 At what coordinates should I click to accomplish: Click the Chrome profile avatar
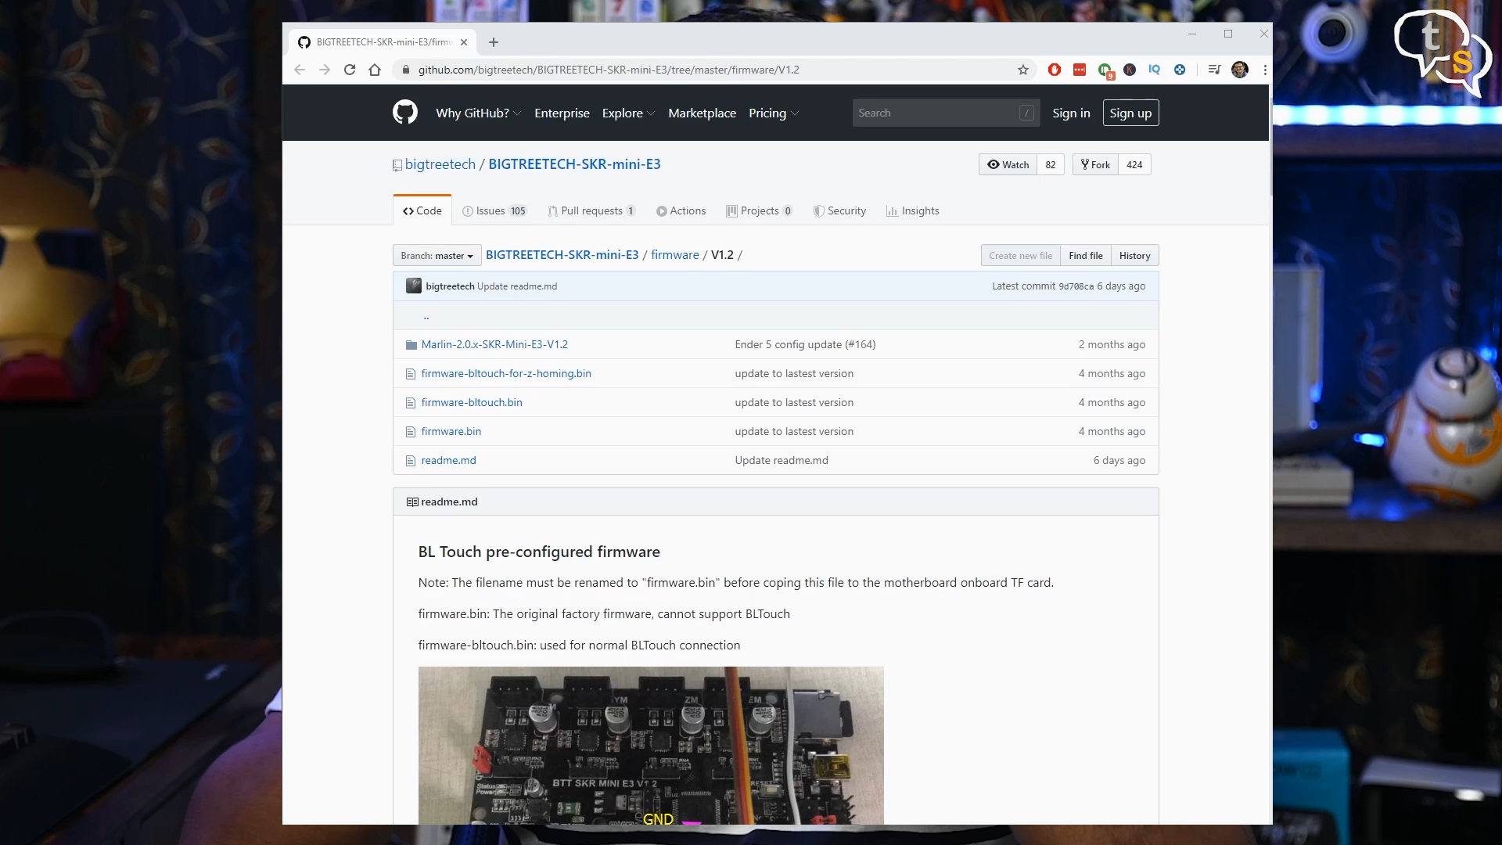tap(1240, 70)
